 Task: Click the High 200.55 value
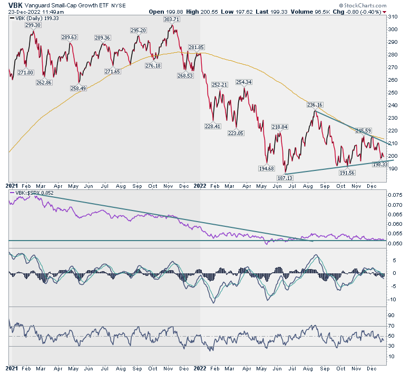coord(202,12)
